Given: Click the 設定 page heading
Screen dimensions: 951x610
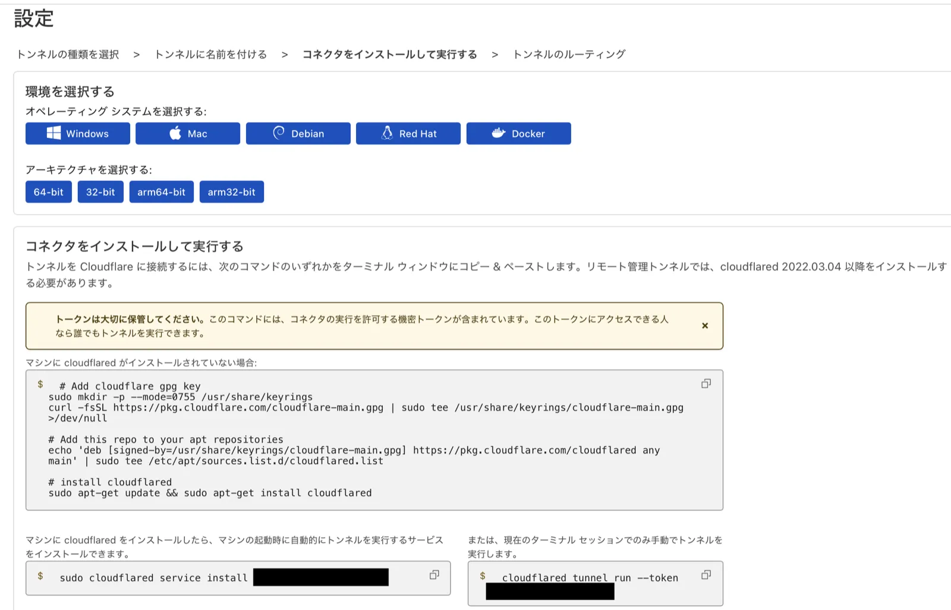Looking at the screenshot, I should click(x=32, y=18).
